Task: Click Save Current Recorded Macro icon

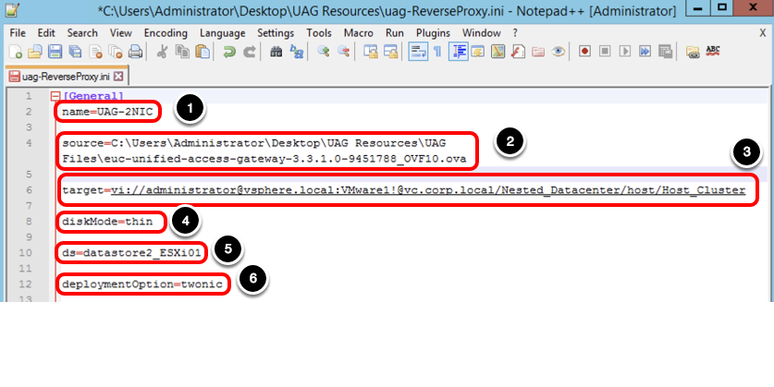Action: click(x=665, y=52)
